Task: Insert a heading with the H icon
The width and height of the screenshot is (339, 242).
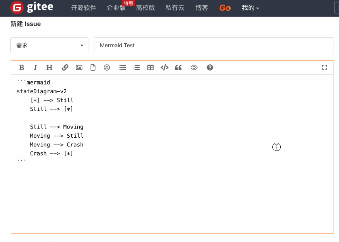Action: [49, 67]
